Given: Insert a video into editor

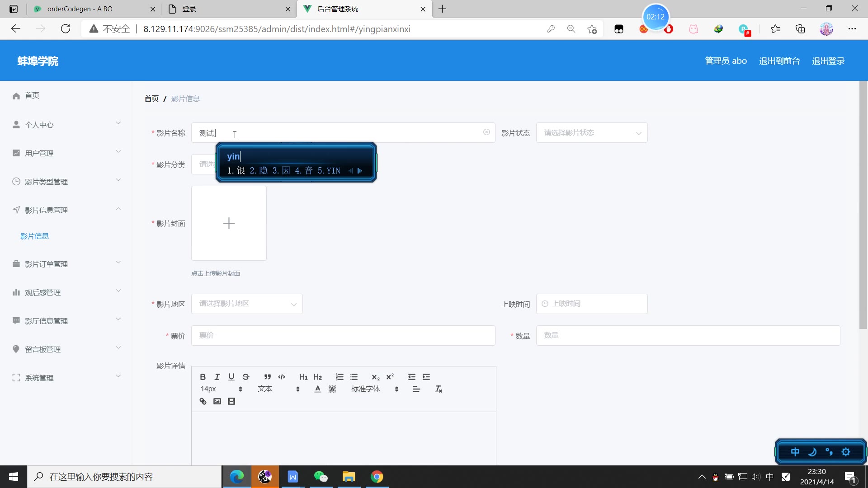Looking at the screenshot, I should point(231,401).
